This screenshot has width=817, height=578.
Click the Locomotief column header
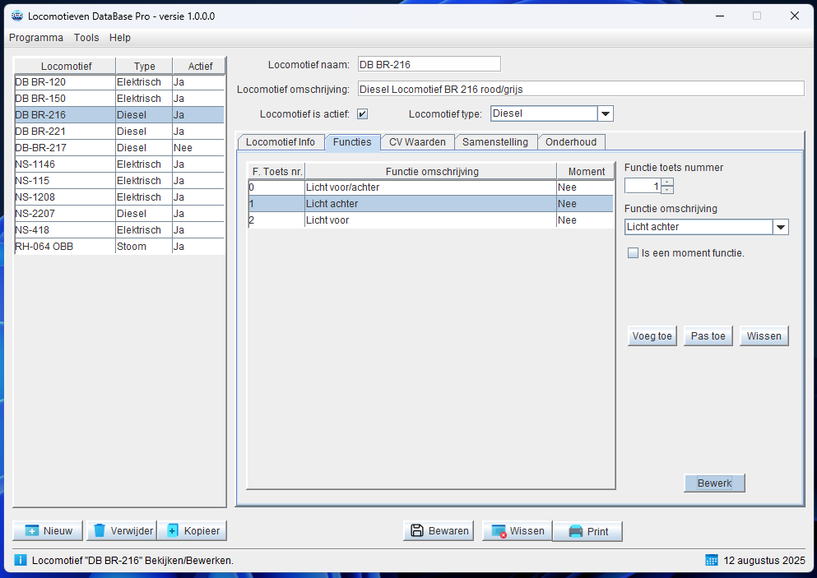click(x=65, y=66)
